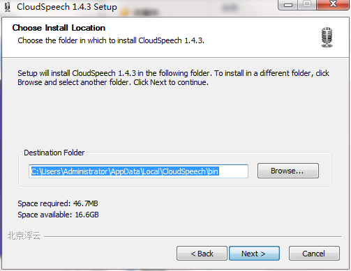Click the Choose Install Location heading
Image resolution: width=351 pixels, height=271 pixels.
(59, 28)
